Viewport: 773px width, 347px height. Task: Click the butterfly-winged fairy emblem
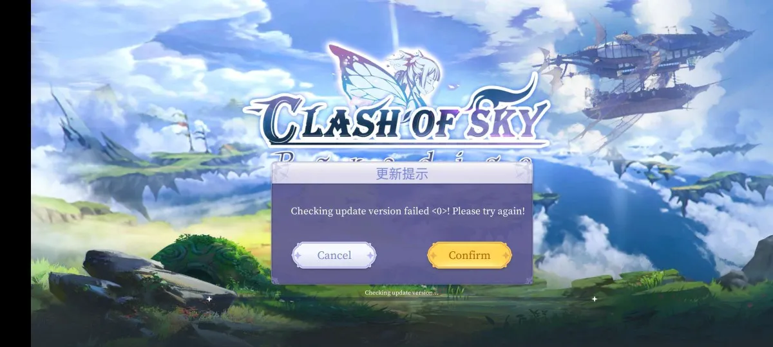pos(385,77)
